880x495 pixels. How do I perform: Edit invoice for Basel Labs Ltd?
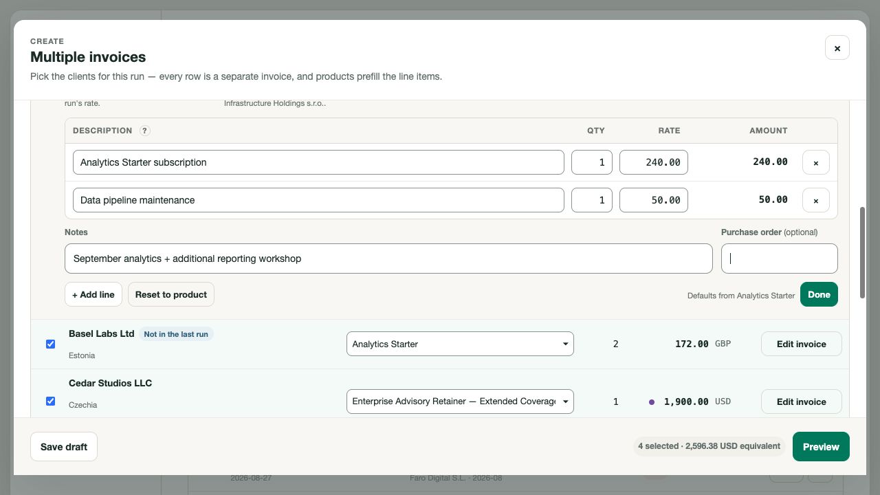[x=801, y=344]
